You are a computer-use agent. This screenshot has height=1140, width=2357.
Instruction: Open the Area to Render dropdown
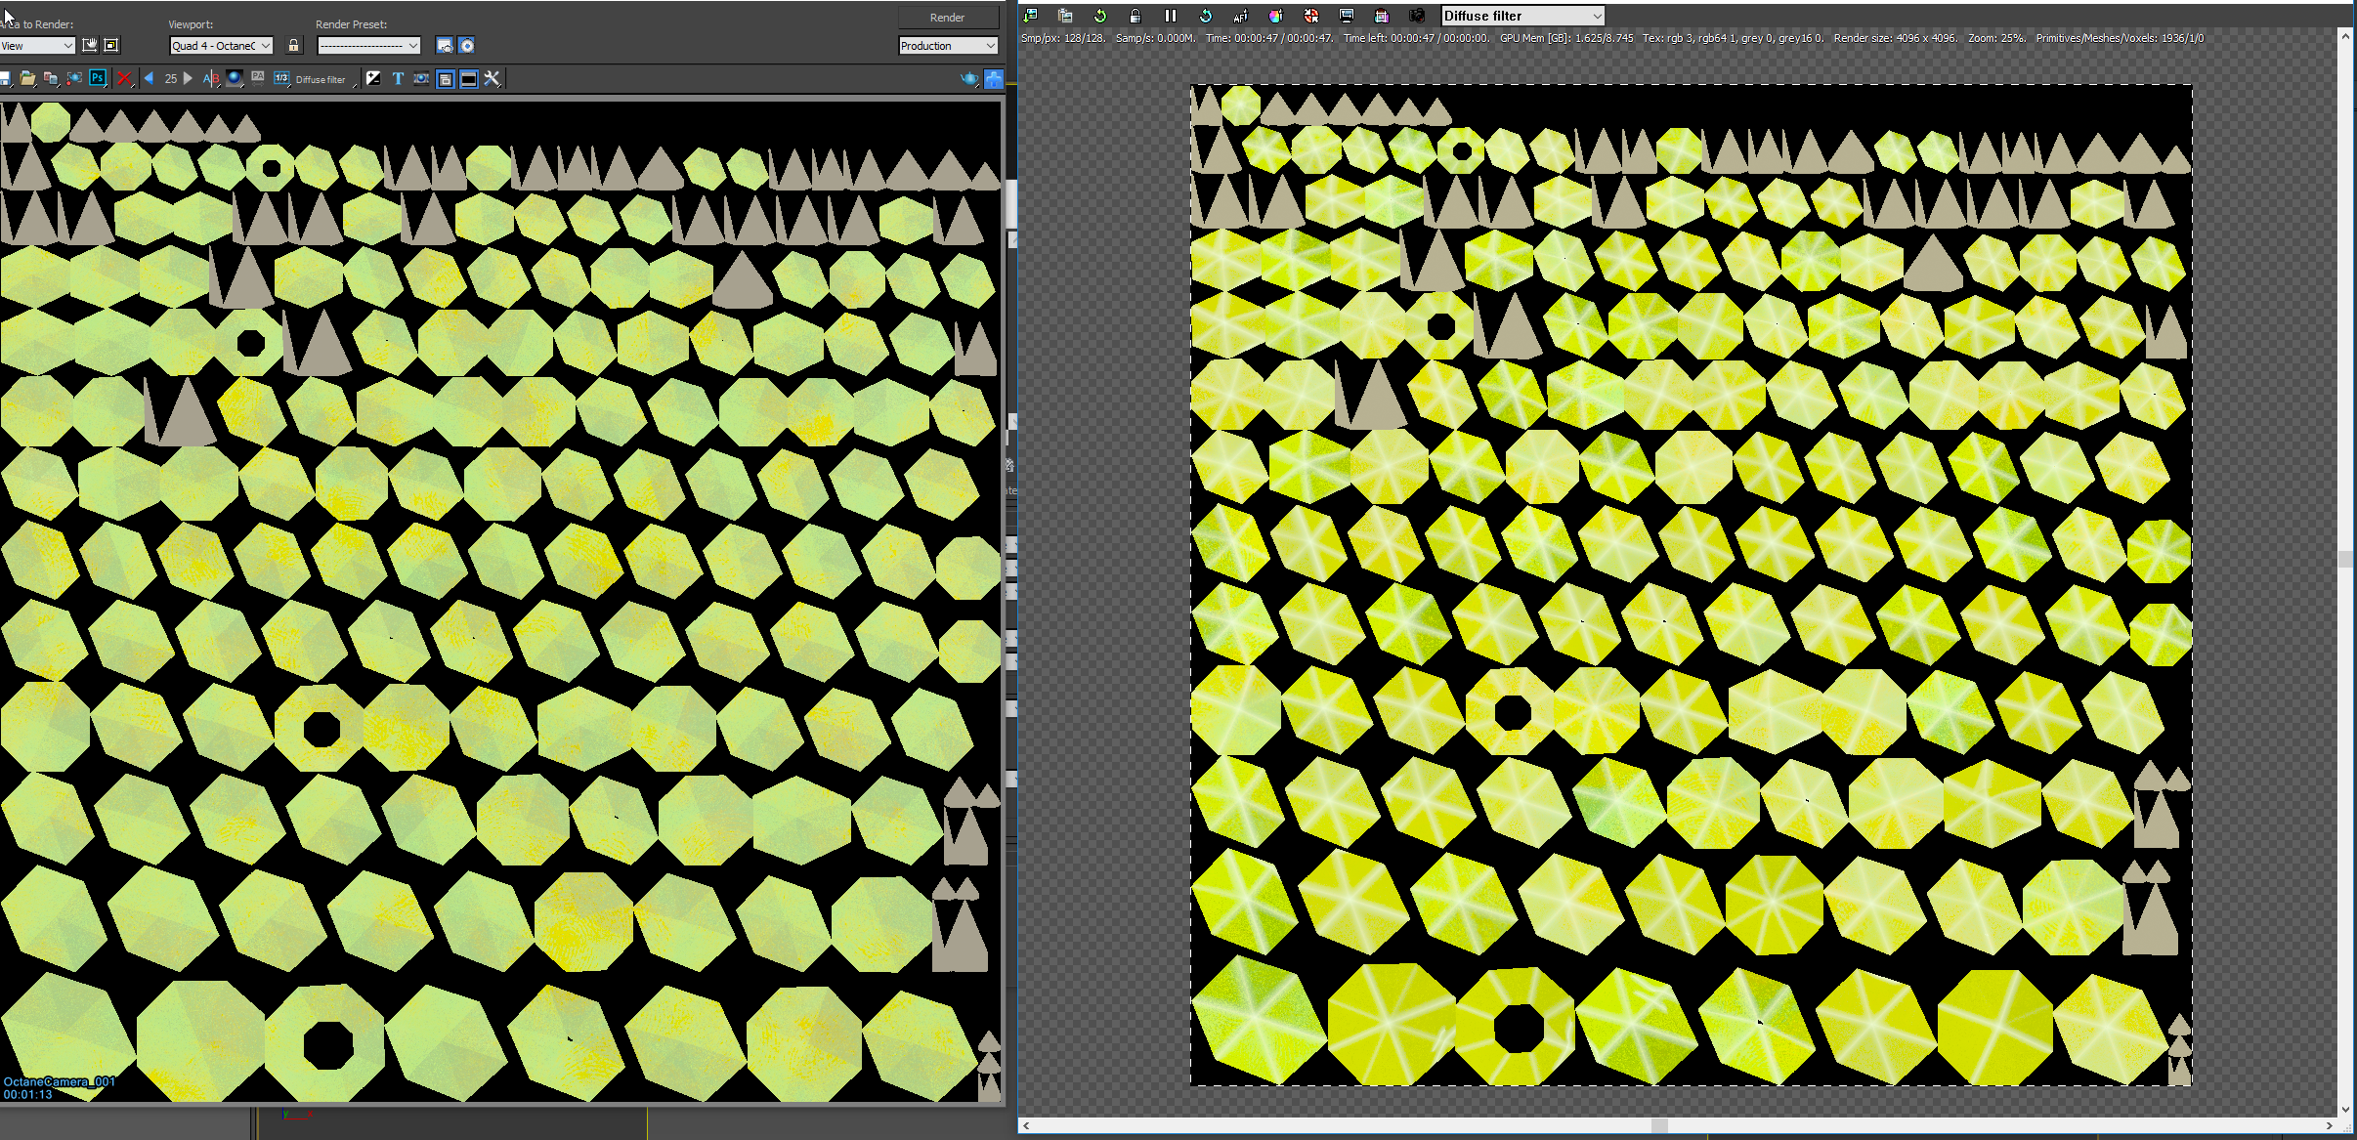(38, 45)
